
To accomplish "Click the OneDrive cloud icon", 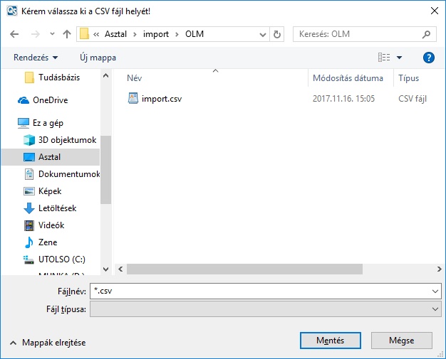I will 24,100.
